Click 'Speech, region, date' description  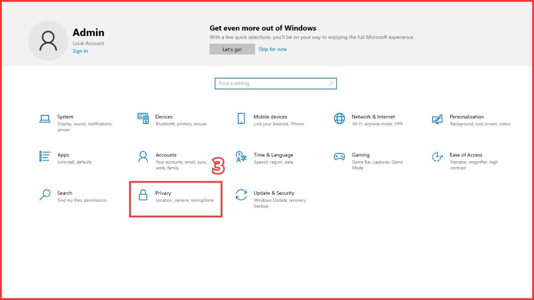pyautogui.click(x=273, y=162)
